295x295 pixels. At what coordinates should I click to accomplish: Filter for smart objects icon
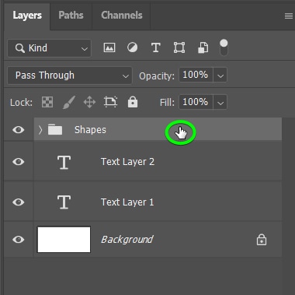point(203,47)
